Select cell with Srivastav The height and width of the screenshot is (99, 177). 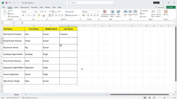pyautogui.click(x=68, y=34)
